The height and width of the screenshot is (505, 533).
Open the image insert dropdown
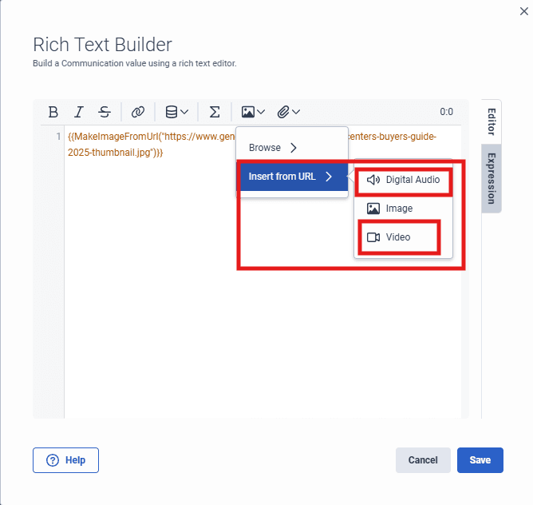(253, 113)
